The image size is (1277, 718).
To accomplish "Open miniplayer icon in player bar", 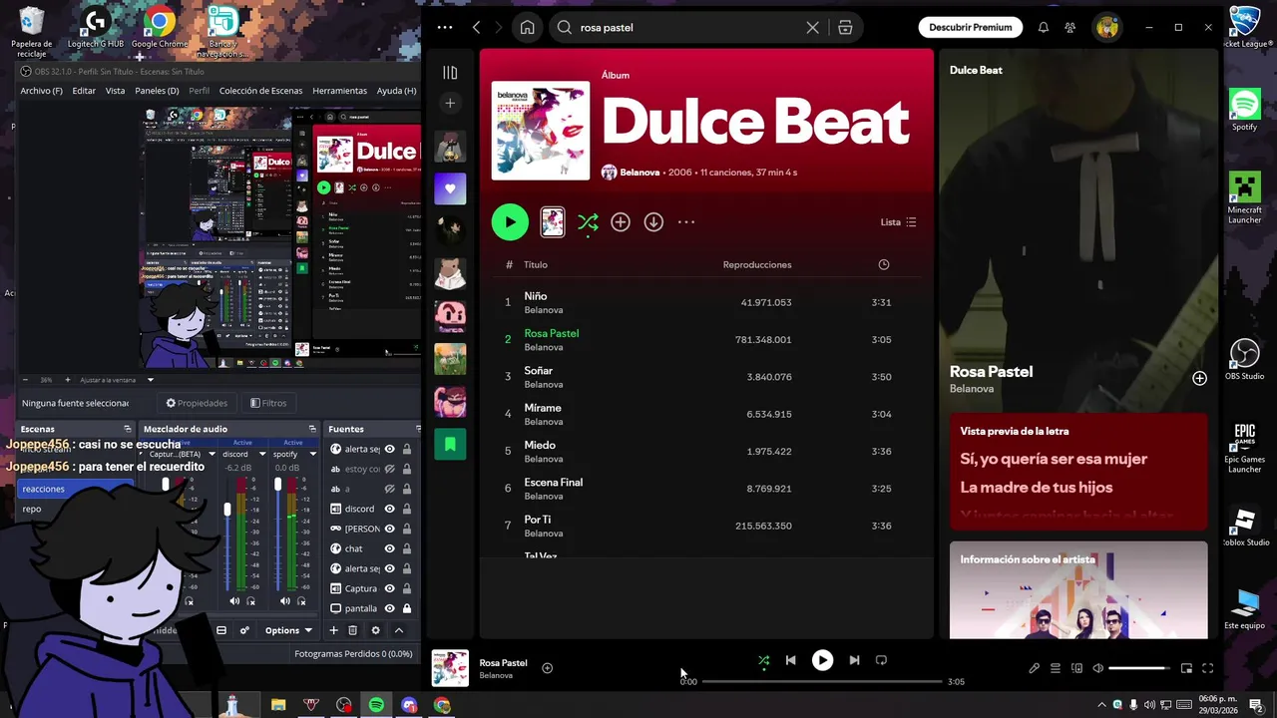I will (1186, 668).
